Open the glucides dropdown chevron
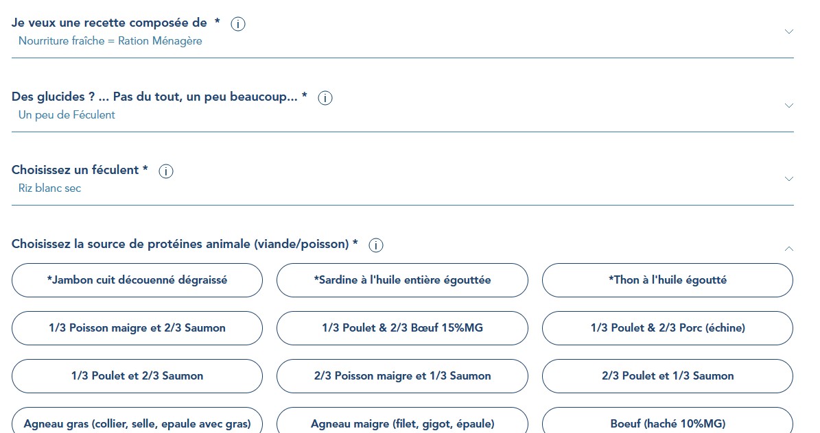 coord(788,106)
